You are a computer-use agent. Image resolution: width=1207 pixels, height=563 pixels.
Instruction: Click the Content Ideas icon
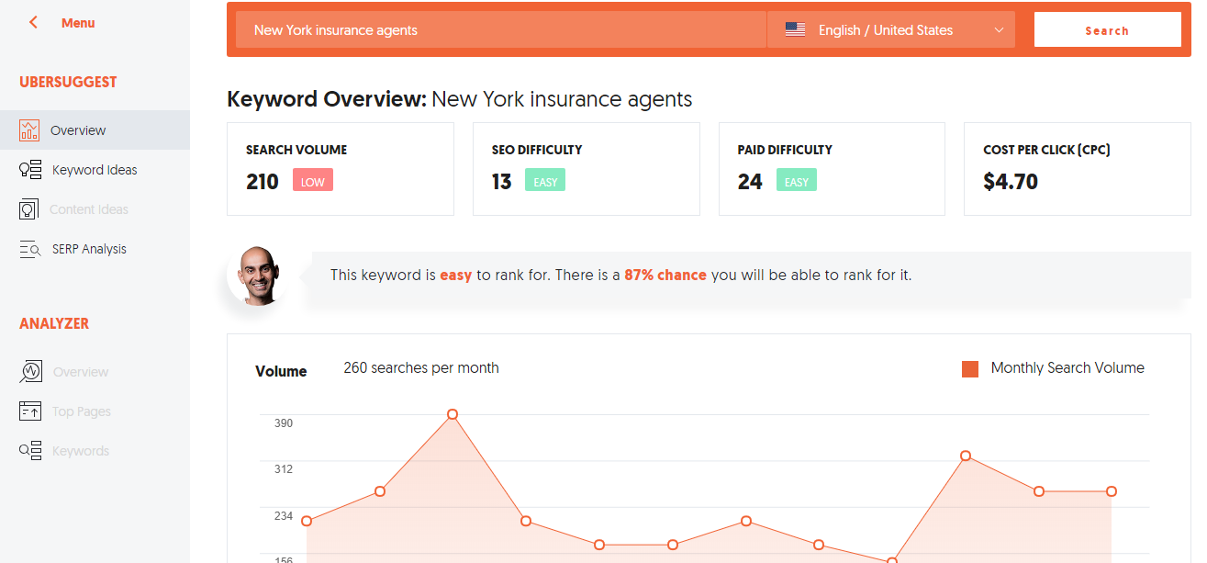pyautogui.click(x=28, y=209)
